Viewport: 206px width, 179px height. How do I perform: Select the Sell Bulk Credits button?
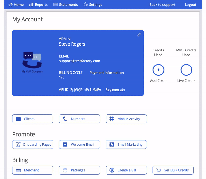[x=173, y=170]
